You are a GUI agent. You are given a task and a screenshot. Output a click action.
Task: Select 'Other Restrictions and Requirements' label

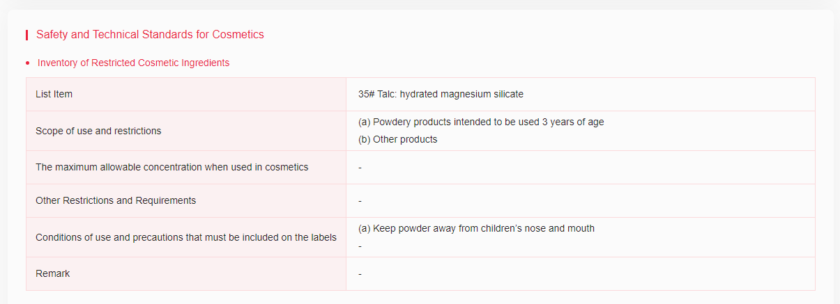click(116, 200)
